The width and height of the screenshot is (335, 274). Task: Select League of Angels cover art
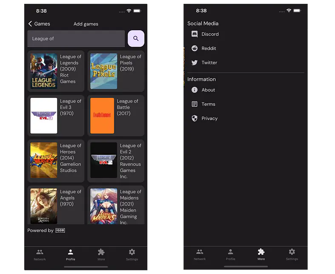tap(44, 206)
